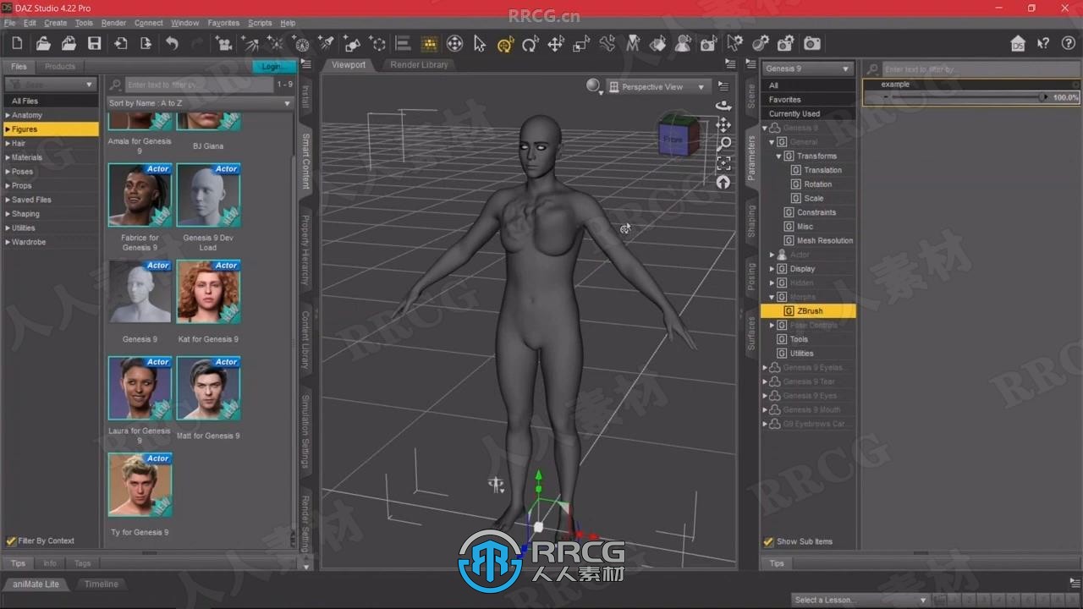The width and height of the screenshot is (1083, 609).
Task: Click the Import file toolbar icon
Action: 121,43
